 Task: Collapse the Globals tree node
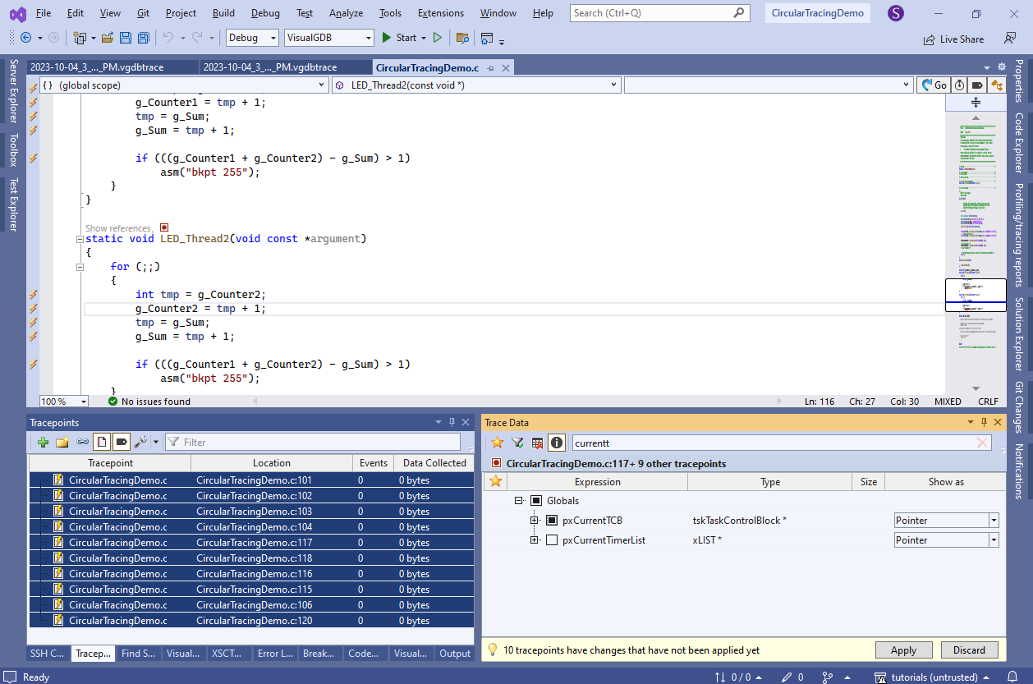519,500
